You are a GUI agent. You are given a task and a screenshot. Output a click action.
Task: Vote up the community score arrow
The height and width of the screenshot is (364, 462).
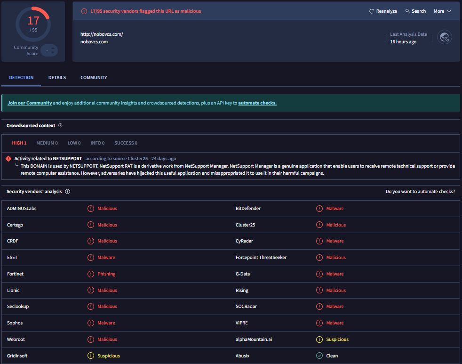[52, 48]
